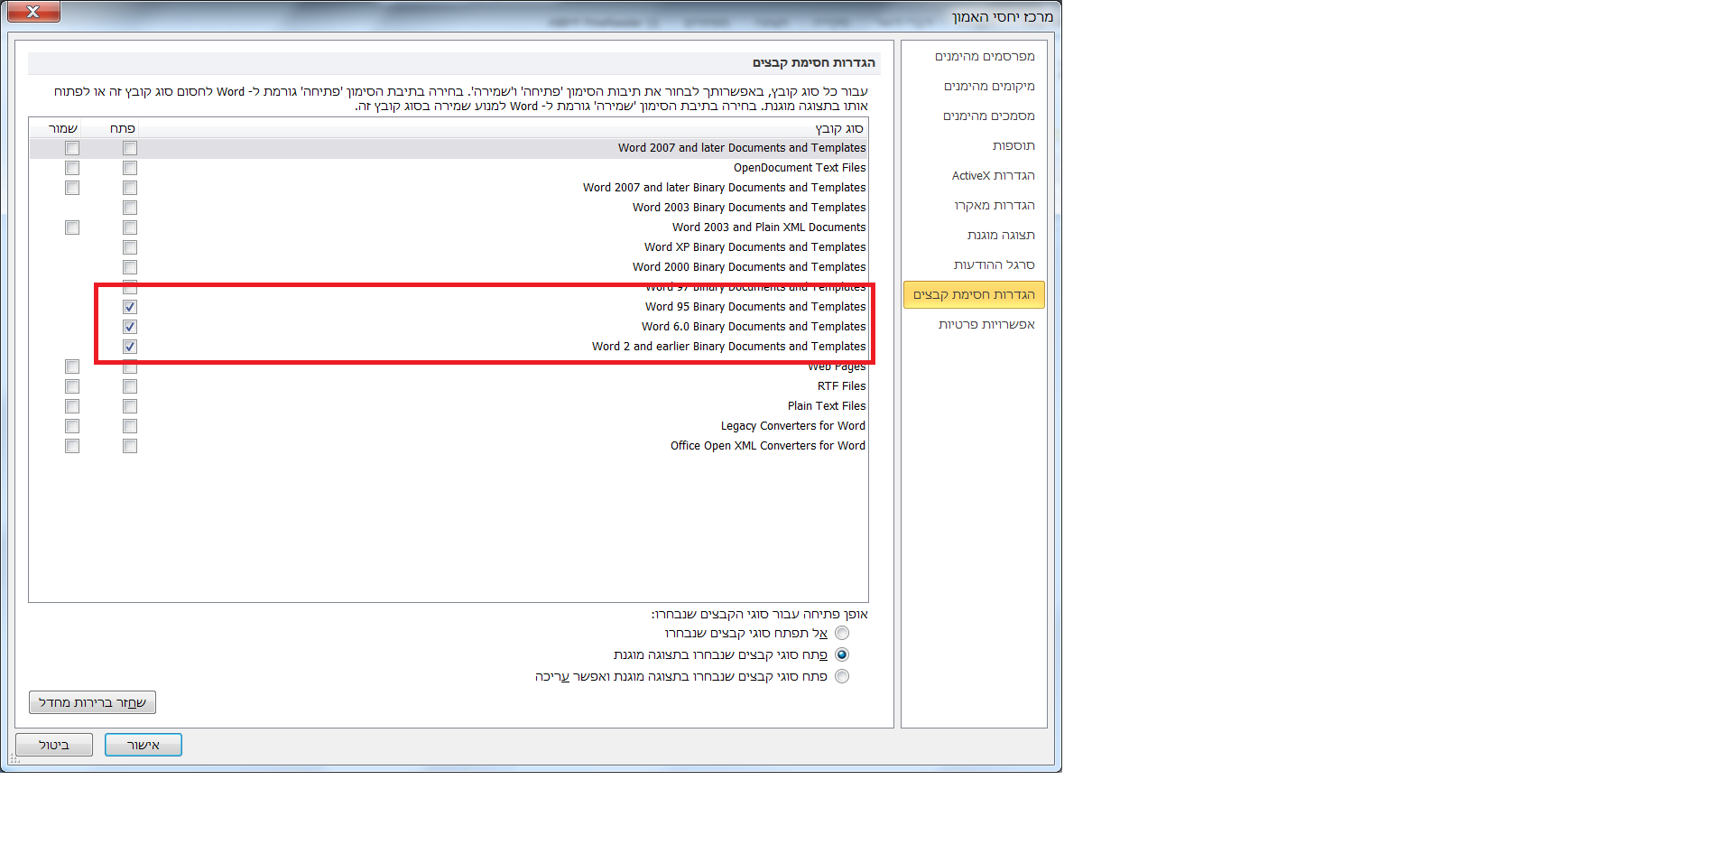The height and width of the screenshot is (863, 1712).
Task: Choose open in Protected View and allow editing
Action: [842, 677]
